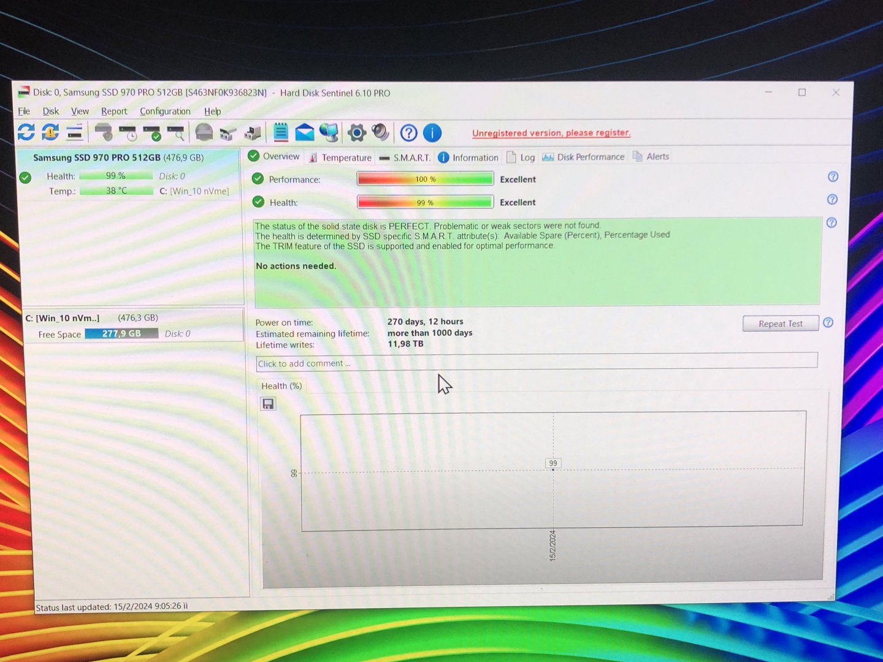
Task: Click the green check icon beside left-panel Health
Action: point(25,178)
